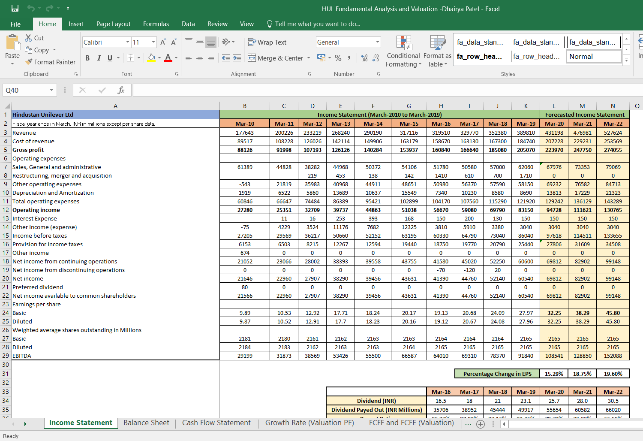Image resolution: width=643 pixels, height=441 pixels.
Task: Apply Percent Style format
Action: click(x=338, y=58)
